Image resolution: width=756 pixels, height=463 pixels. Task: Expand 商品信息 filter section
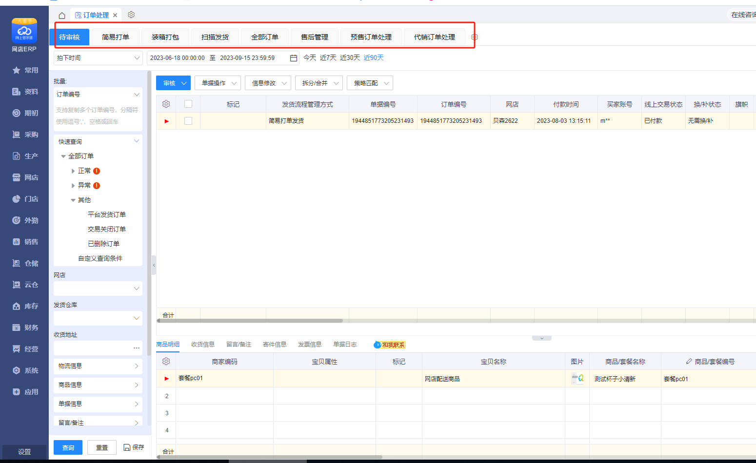tap(98, 385)
